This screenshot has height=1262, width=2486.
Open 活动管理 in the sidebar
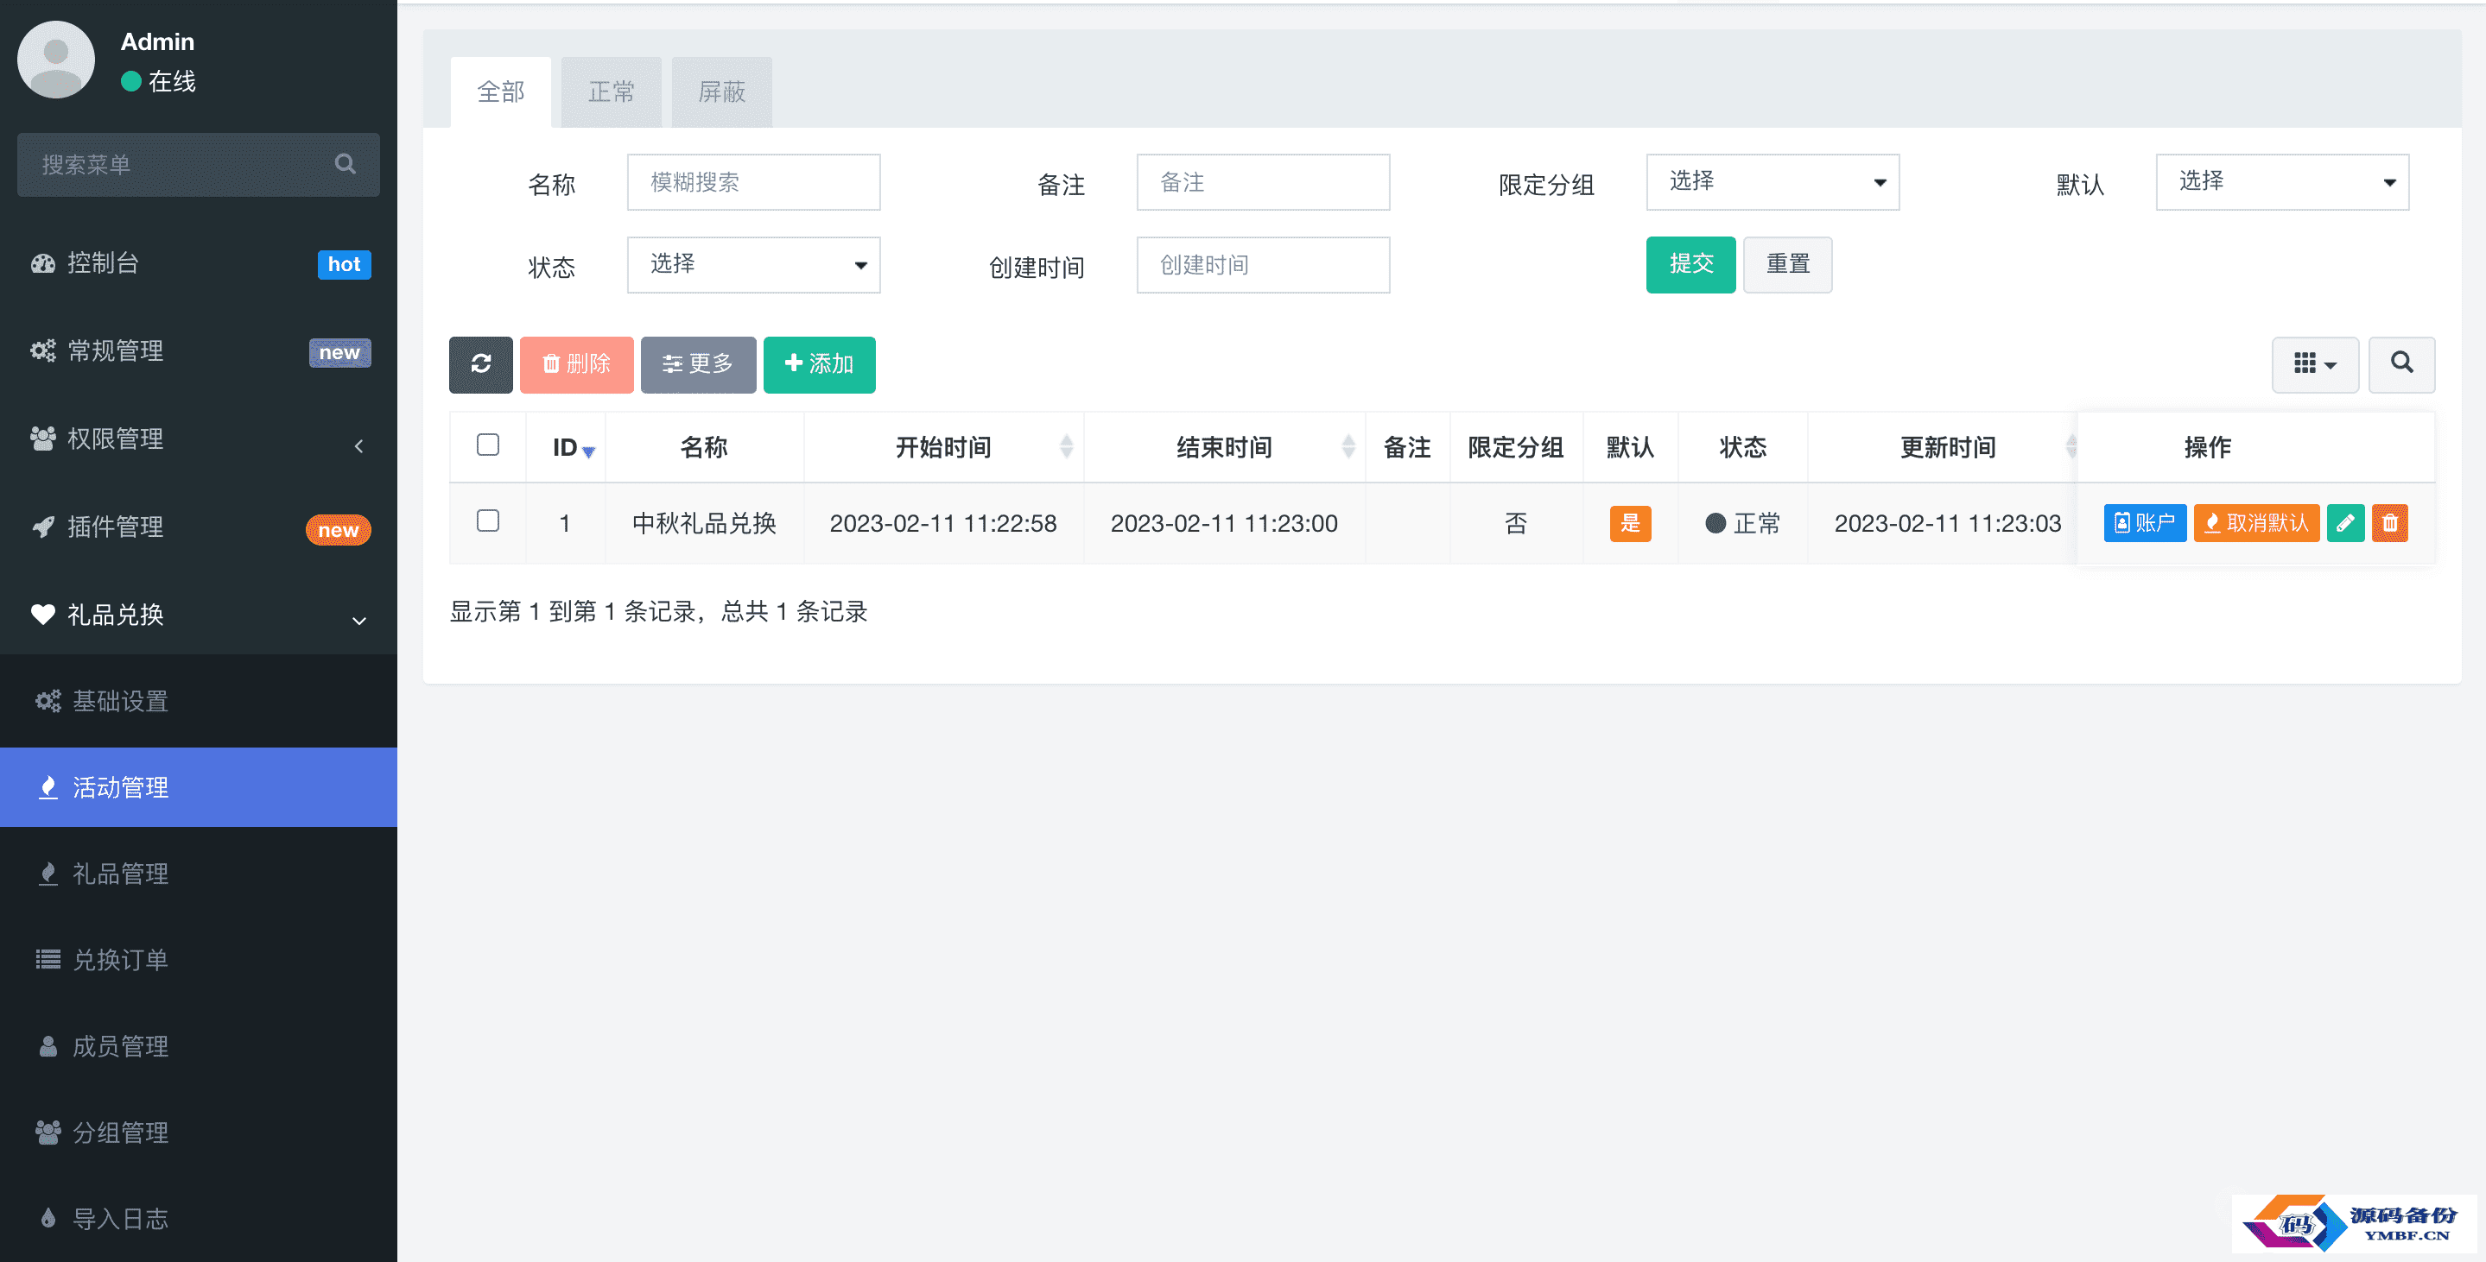tap(199, 786)
